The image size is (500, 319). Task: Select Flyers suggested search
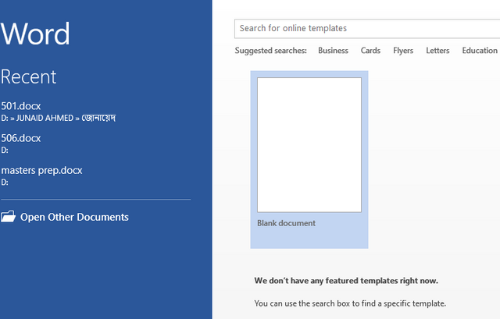pyautogui.click(x=403, y=51)
